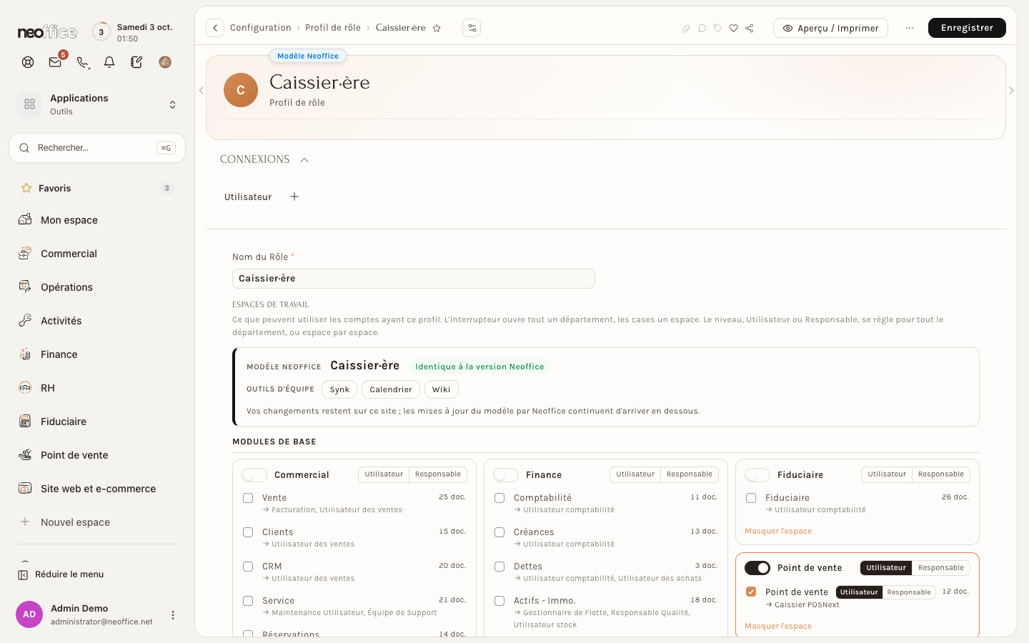Go to the previous record arrow
The width and height of the screenshot is (1029, 643).
point(202,91)
